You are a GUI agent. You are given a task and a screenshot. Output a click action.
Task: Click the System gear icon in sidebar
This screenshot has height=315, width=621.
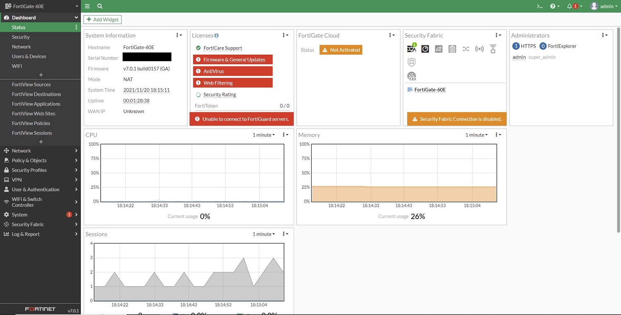coord(6,215)
